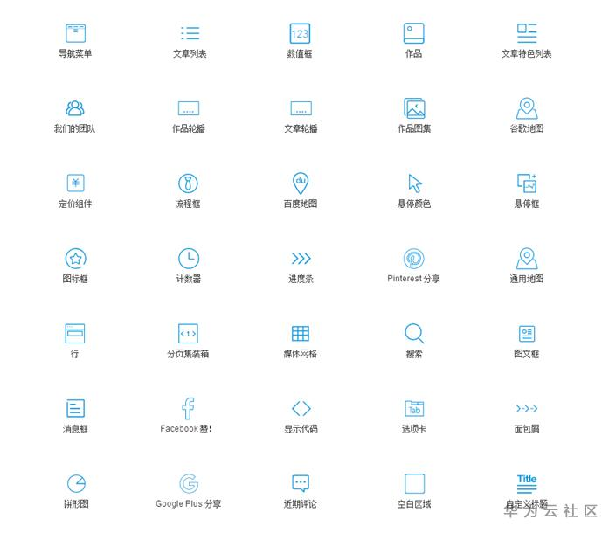609x533 pixels.
Task: Pick the 文章轮播 article carousel icon
Action: tap(301, 108)
